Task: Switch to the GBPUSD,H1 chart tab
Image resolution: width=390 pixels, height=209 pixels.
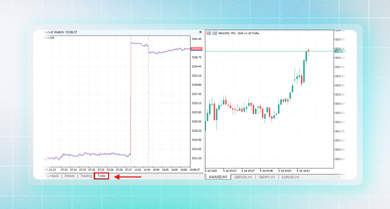Action: [x=243, y=177]
